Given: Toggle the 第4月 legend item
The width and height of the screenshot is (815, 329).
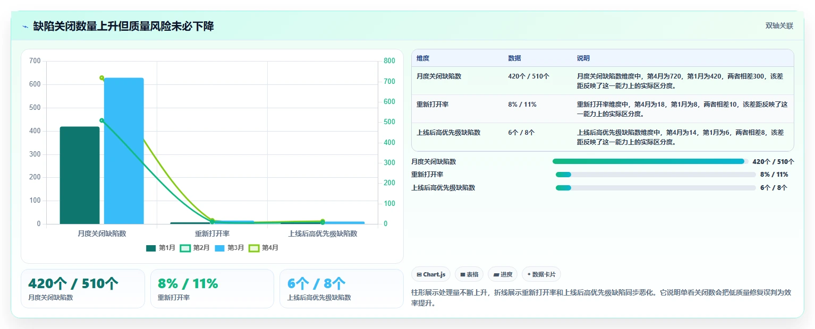Looking at the screenshot, I should [x=264, y=248].
